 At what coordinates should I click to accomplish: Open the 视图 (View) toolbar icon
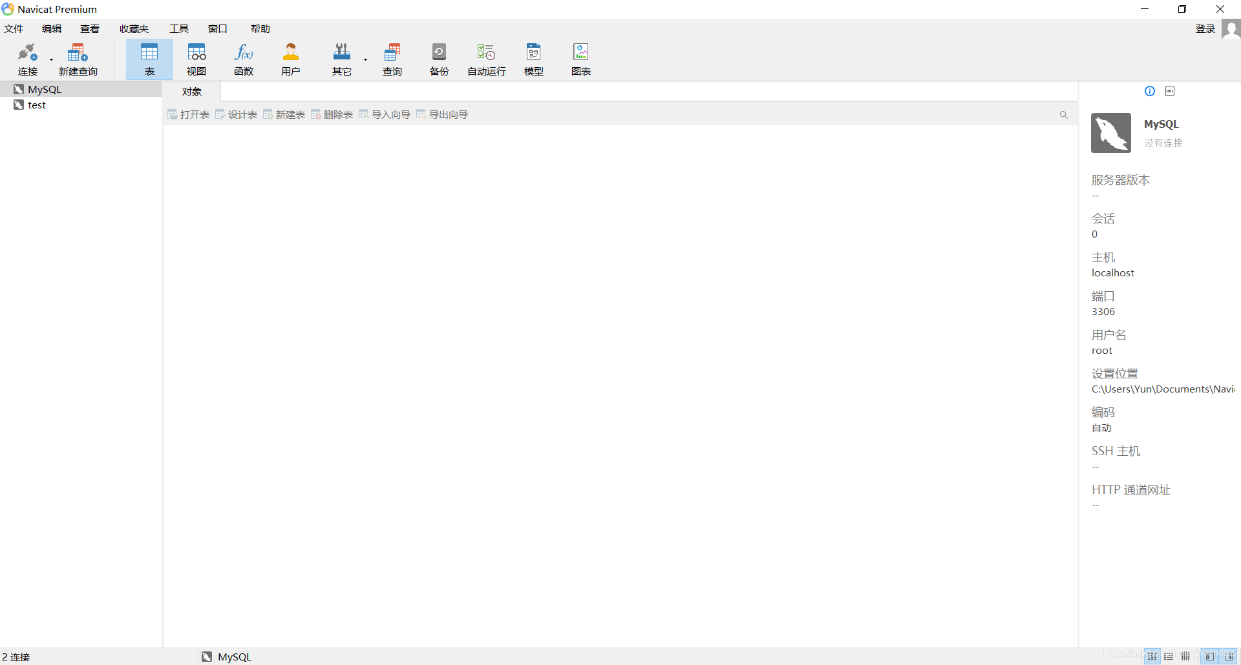[196, 59]
